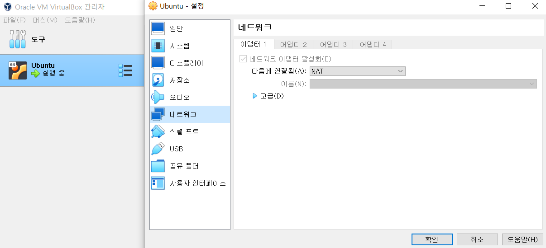Open the 시스템 (System) chip icon
Viewport: 546px width, 248px height.
158,46
